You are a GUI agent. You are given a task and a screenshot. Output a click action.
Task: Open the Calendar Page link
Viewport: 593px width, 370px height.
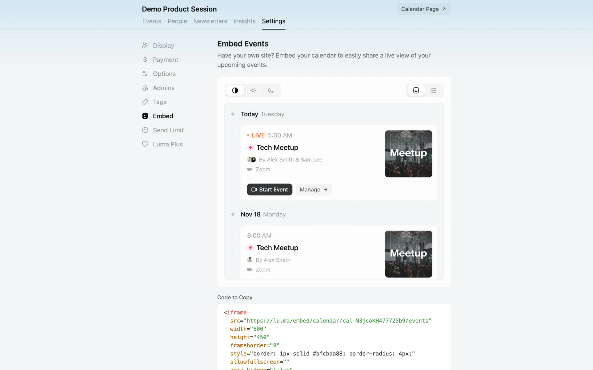(423, 9)
